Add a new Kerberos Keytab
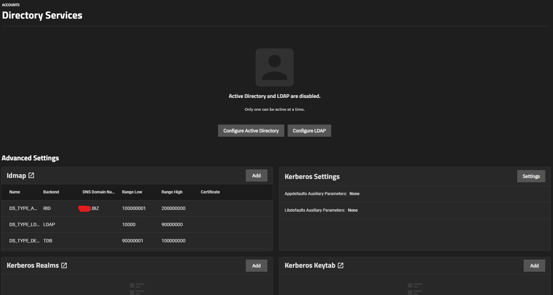The height and width of the screenshot is (295, 553). click(534, 266)
